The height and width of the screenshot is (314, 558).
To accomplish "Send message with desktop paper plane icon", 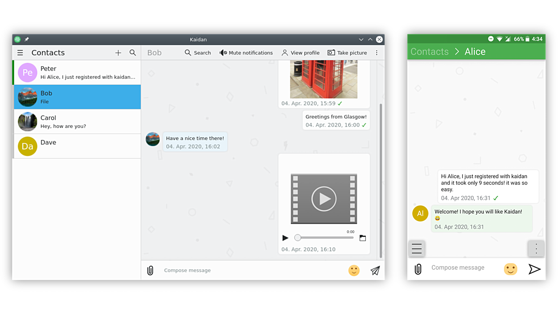I will [375, 270].
